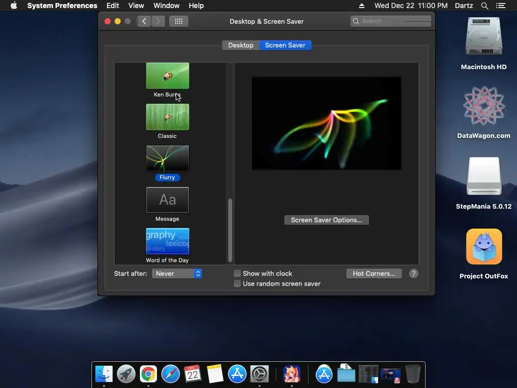The image size is (517, 388).
Task: Open the Window menu
Action: 167,6
